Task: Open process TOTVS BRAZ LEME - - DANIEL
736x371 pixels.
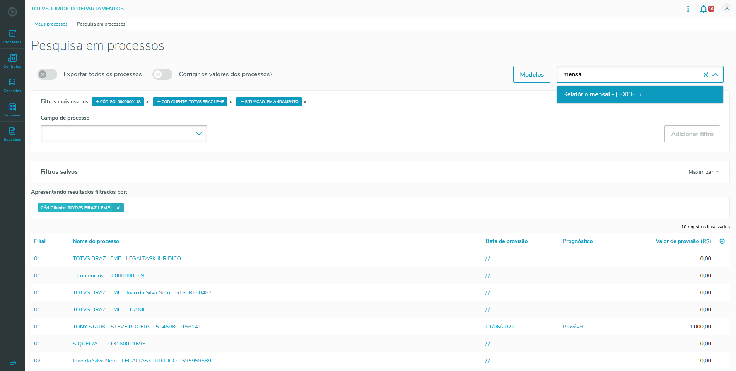Action: [x=111, y=309]
